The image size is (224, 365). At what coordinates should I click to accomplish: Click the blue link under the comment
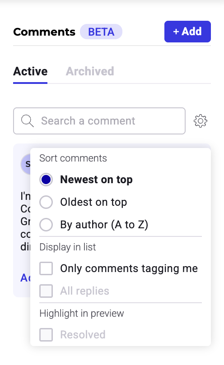pyautogui.click(x=25, y=278)
